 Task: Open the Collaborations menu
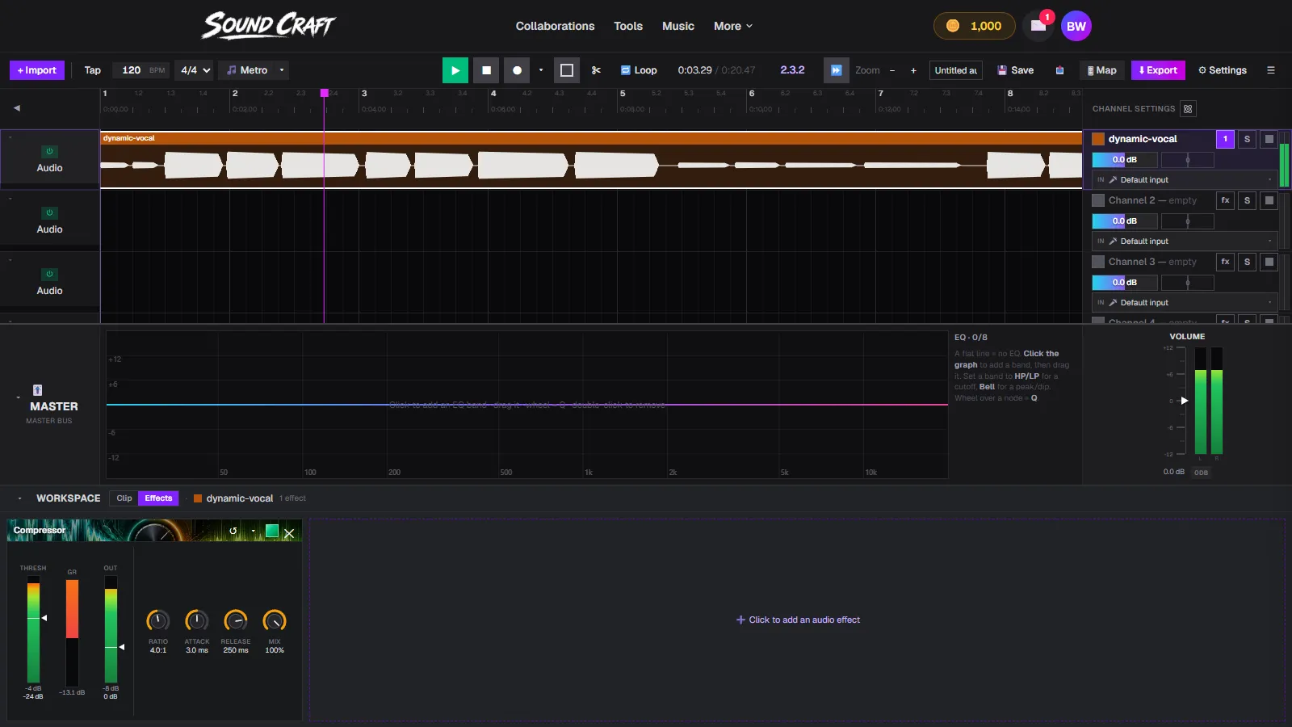click(x=556, y=26)
